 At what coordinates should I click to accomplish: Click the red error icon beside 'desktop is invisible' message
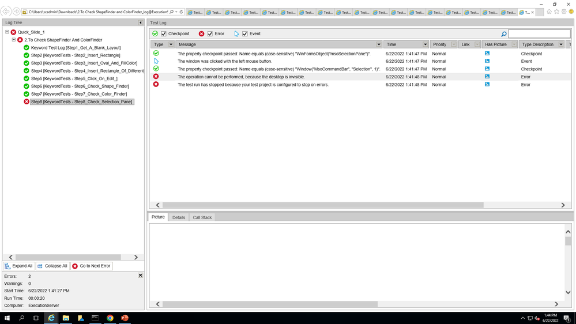[x=156, y=77]
